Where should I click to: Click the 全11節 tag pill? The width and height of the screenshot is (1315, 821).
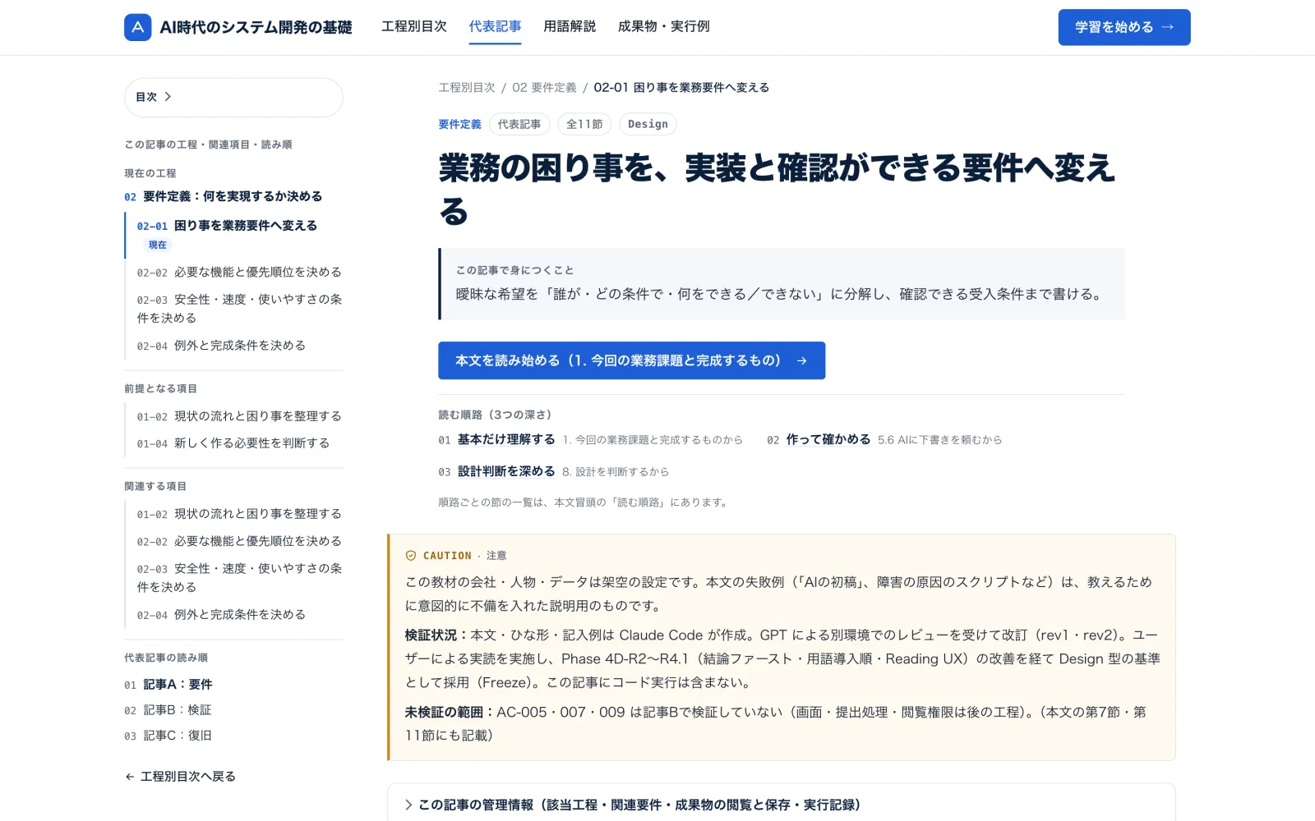pos(584,124)
